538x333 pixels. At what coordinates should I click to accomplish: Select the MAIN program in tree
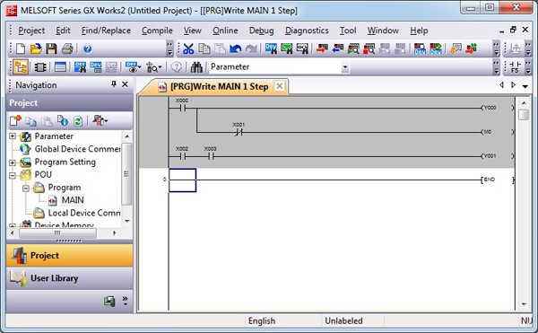(x=73, y=200)
